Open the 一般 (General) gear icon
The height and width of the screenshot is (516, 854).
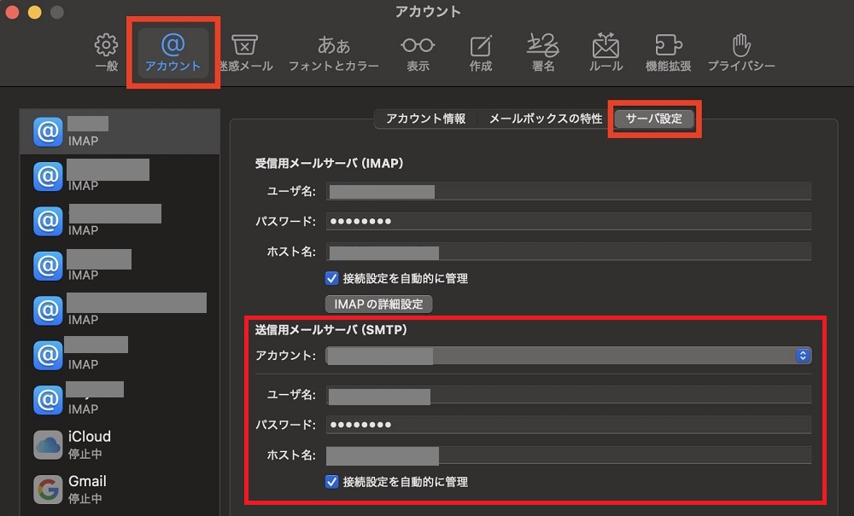point(106,51)
